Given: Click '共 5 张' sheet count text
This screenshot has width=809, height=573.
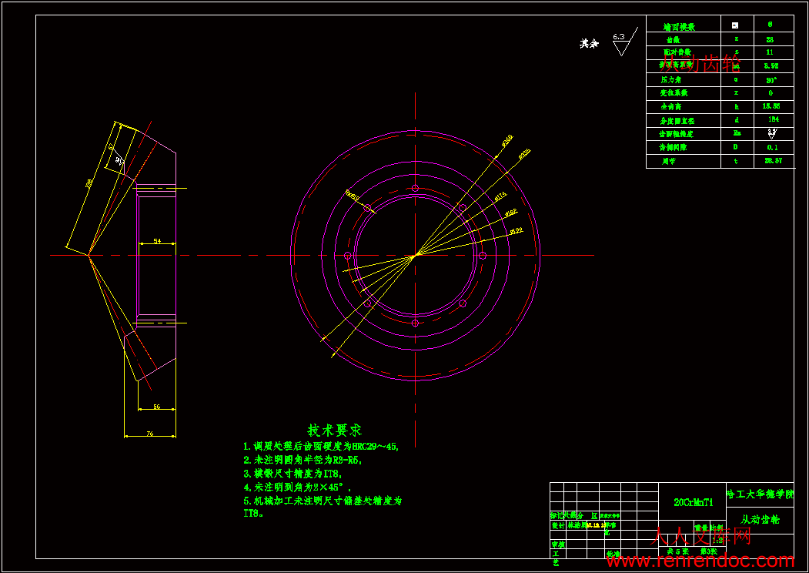Looking at the screenshot, I should (x=678, y=551).
